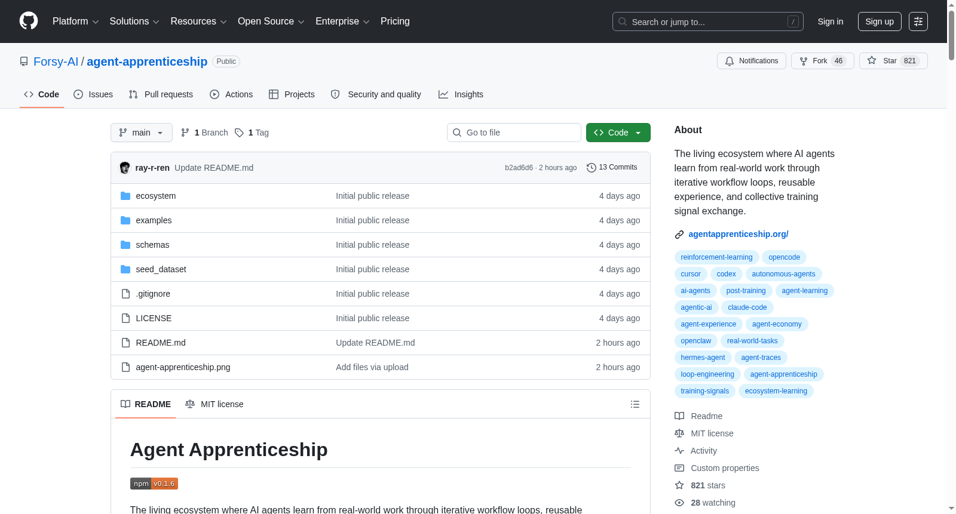This screenshot has width=956, height=514.
Task: Open the Update README.md latest commit message
Action: click(x=214, y=168)
